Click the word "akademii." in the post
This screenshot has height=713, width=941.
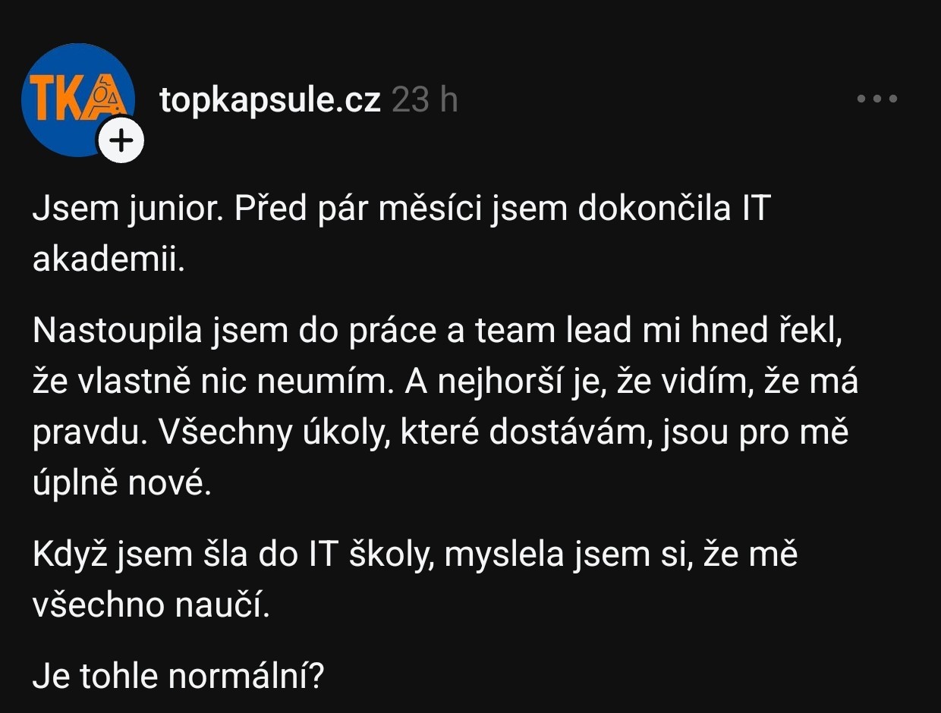click(x=109, y=260)
